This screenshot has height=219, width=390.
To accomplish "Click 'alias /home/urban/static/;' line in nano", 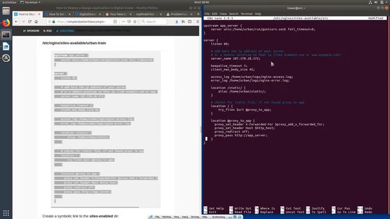I will pos(242,91).
